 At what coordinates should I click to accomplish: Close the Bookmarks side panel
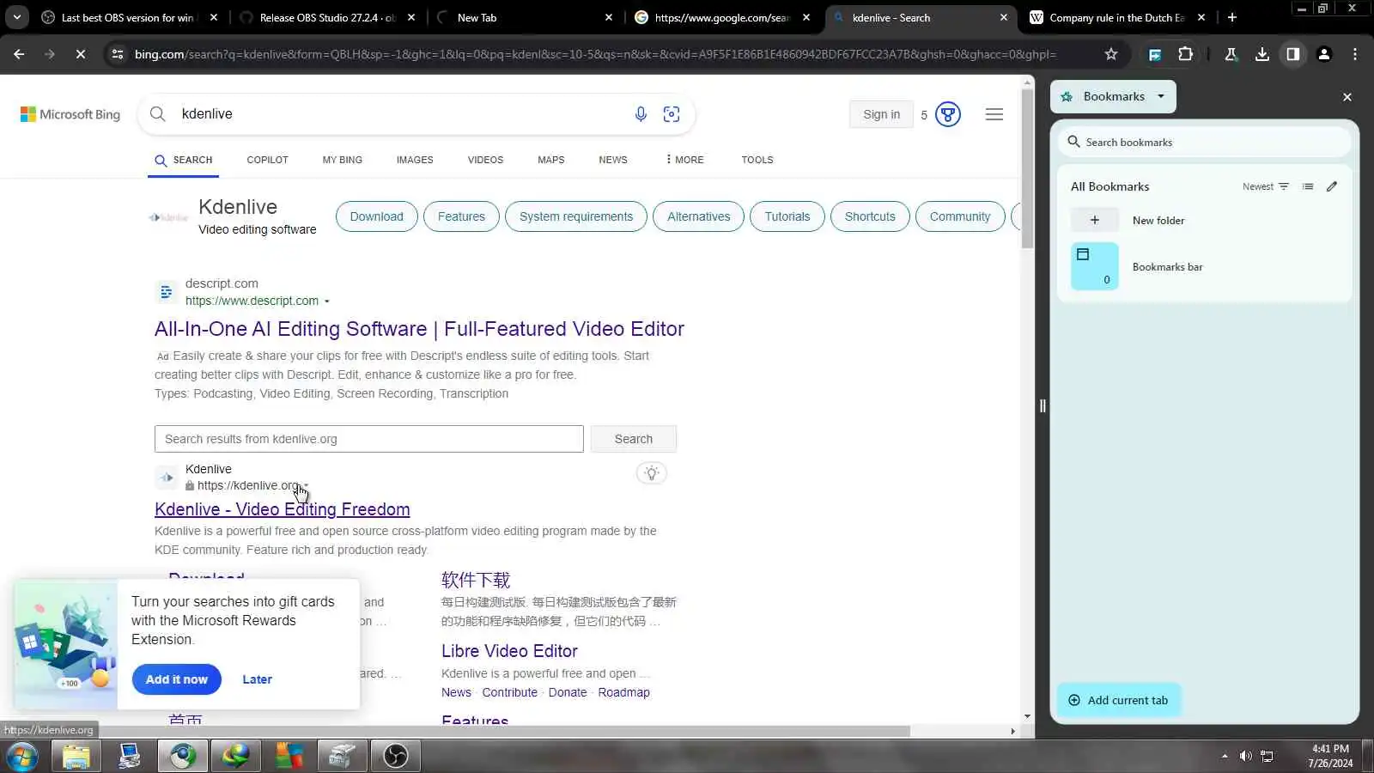point(1347,97)
